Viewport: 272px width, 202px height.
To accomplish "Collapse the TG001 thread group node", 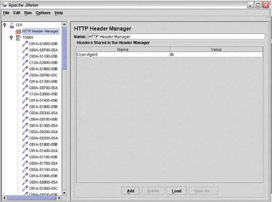I will (11, 37).
